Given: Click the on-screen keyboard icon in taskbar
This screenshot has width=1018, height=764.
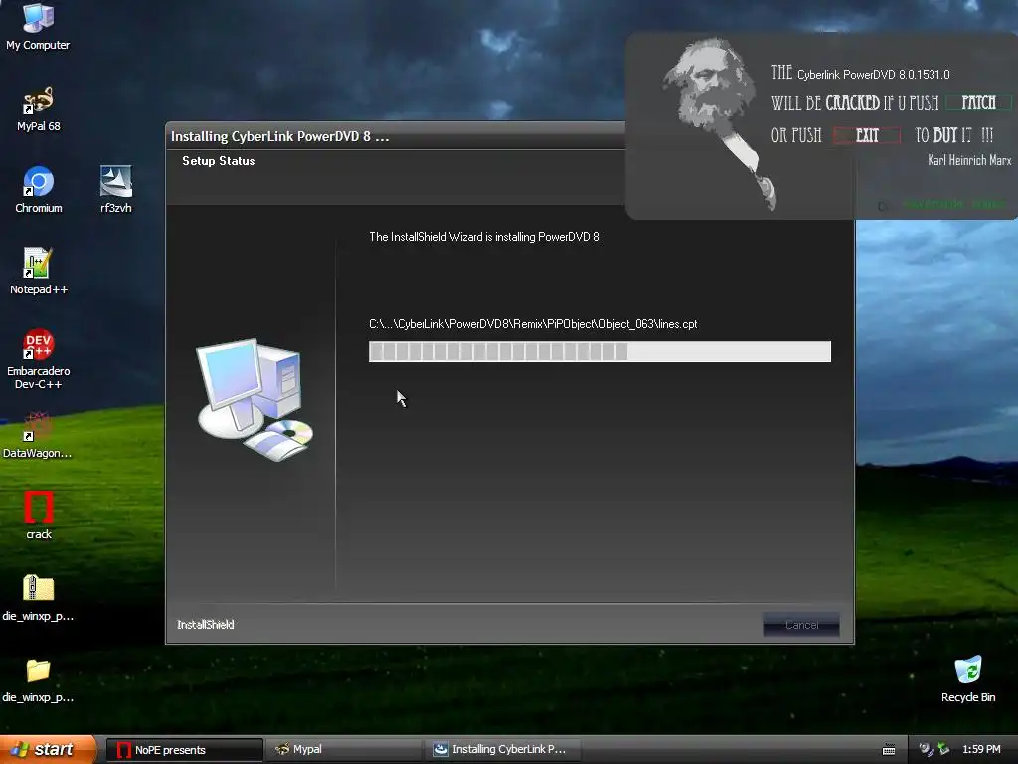Looking at the screenshot, I should tap(889, 750).
